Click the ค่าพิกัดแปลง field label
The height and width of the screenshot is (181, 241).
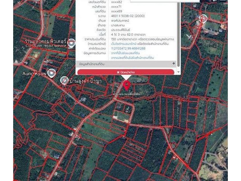click(x=97, y=49)
